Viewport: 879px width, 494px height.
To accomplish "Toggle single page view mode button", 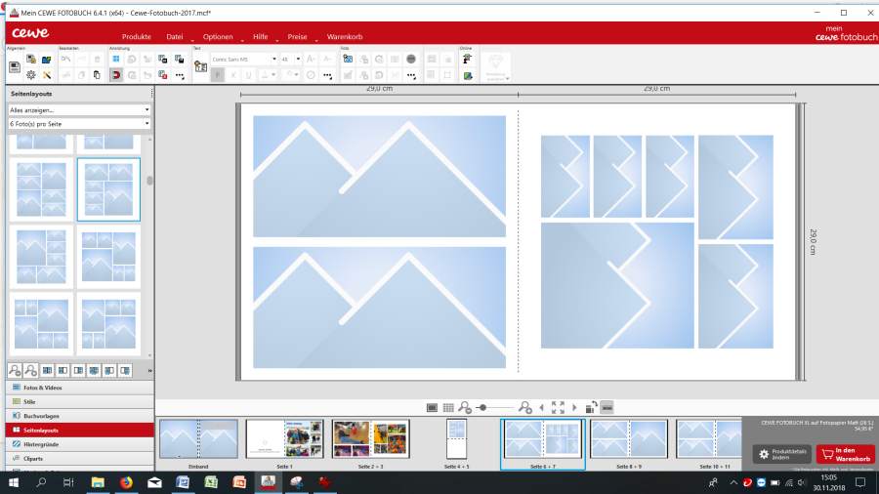I will [432, 407].
